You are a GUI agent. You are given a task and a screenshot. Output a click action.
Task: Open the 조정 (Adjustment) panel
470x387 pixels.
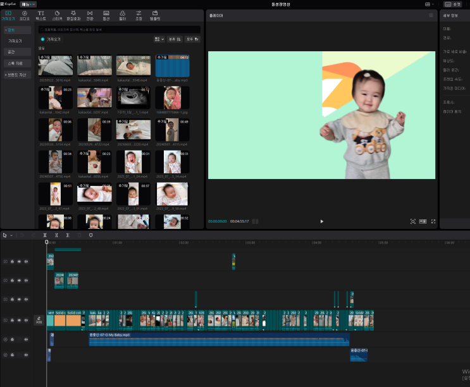pos(139,15)
